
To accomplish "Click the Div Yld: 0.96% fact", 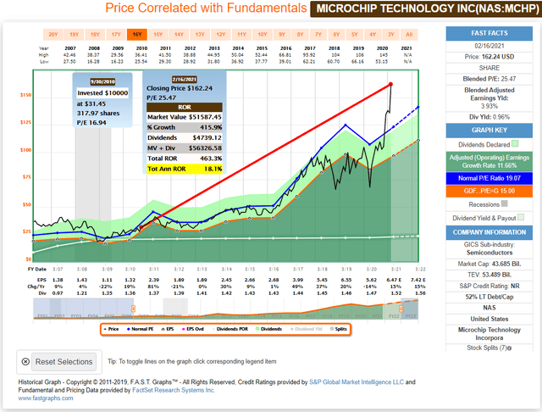I will coord(489,117).
